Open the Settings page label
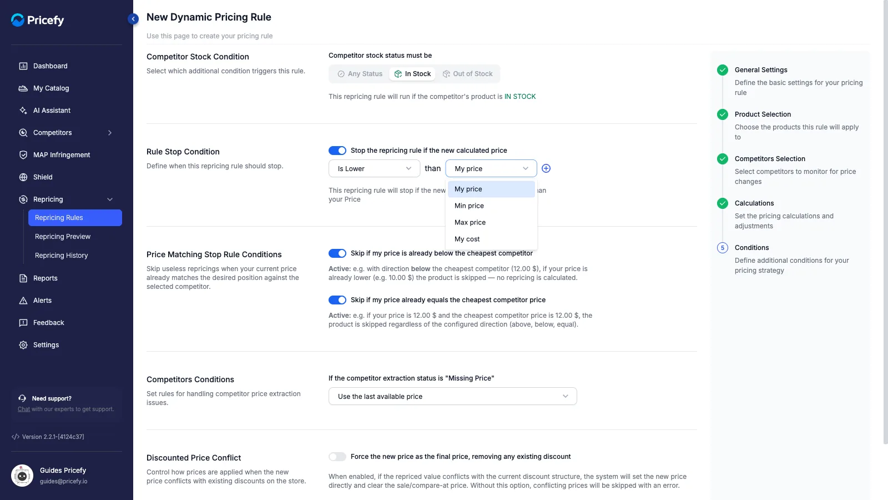The width and height of the screenshot is (888, 500). coord(46,345)
